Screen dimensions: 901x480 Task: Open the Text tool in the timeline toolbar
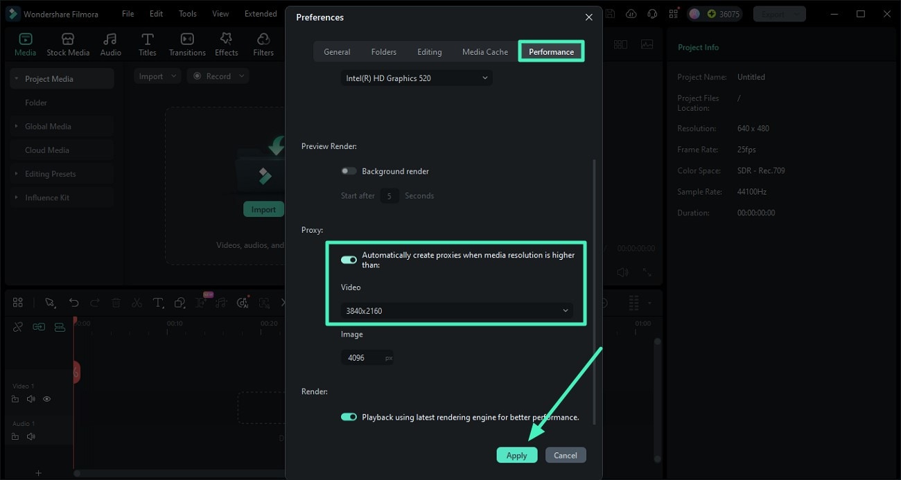[158, 302]
